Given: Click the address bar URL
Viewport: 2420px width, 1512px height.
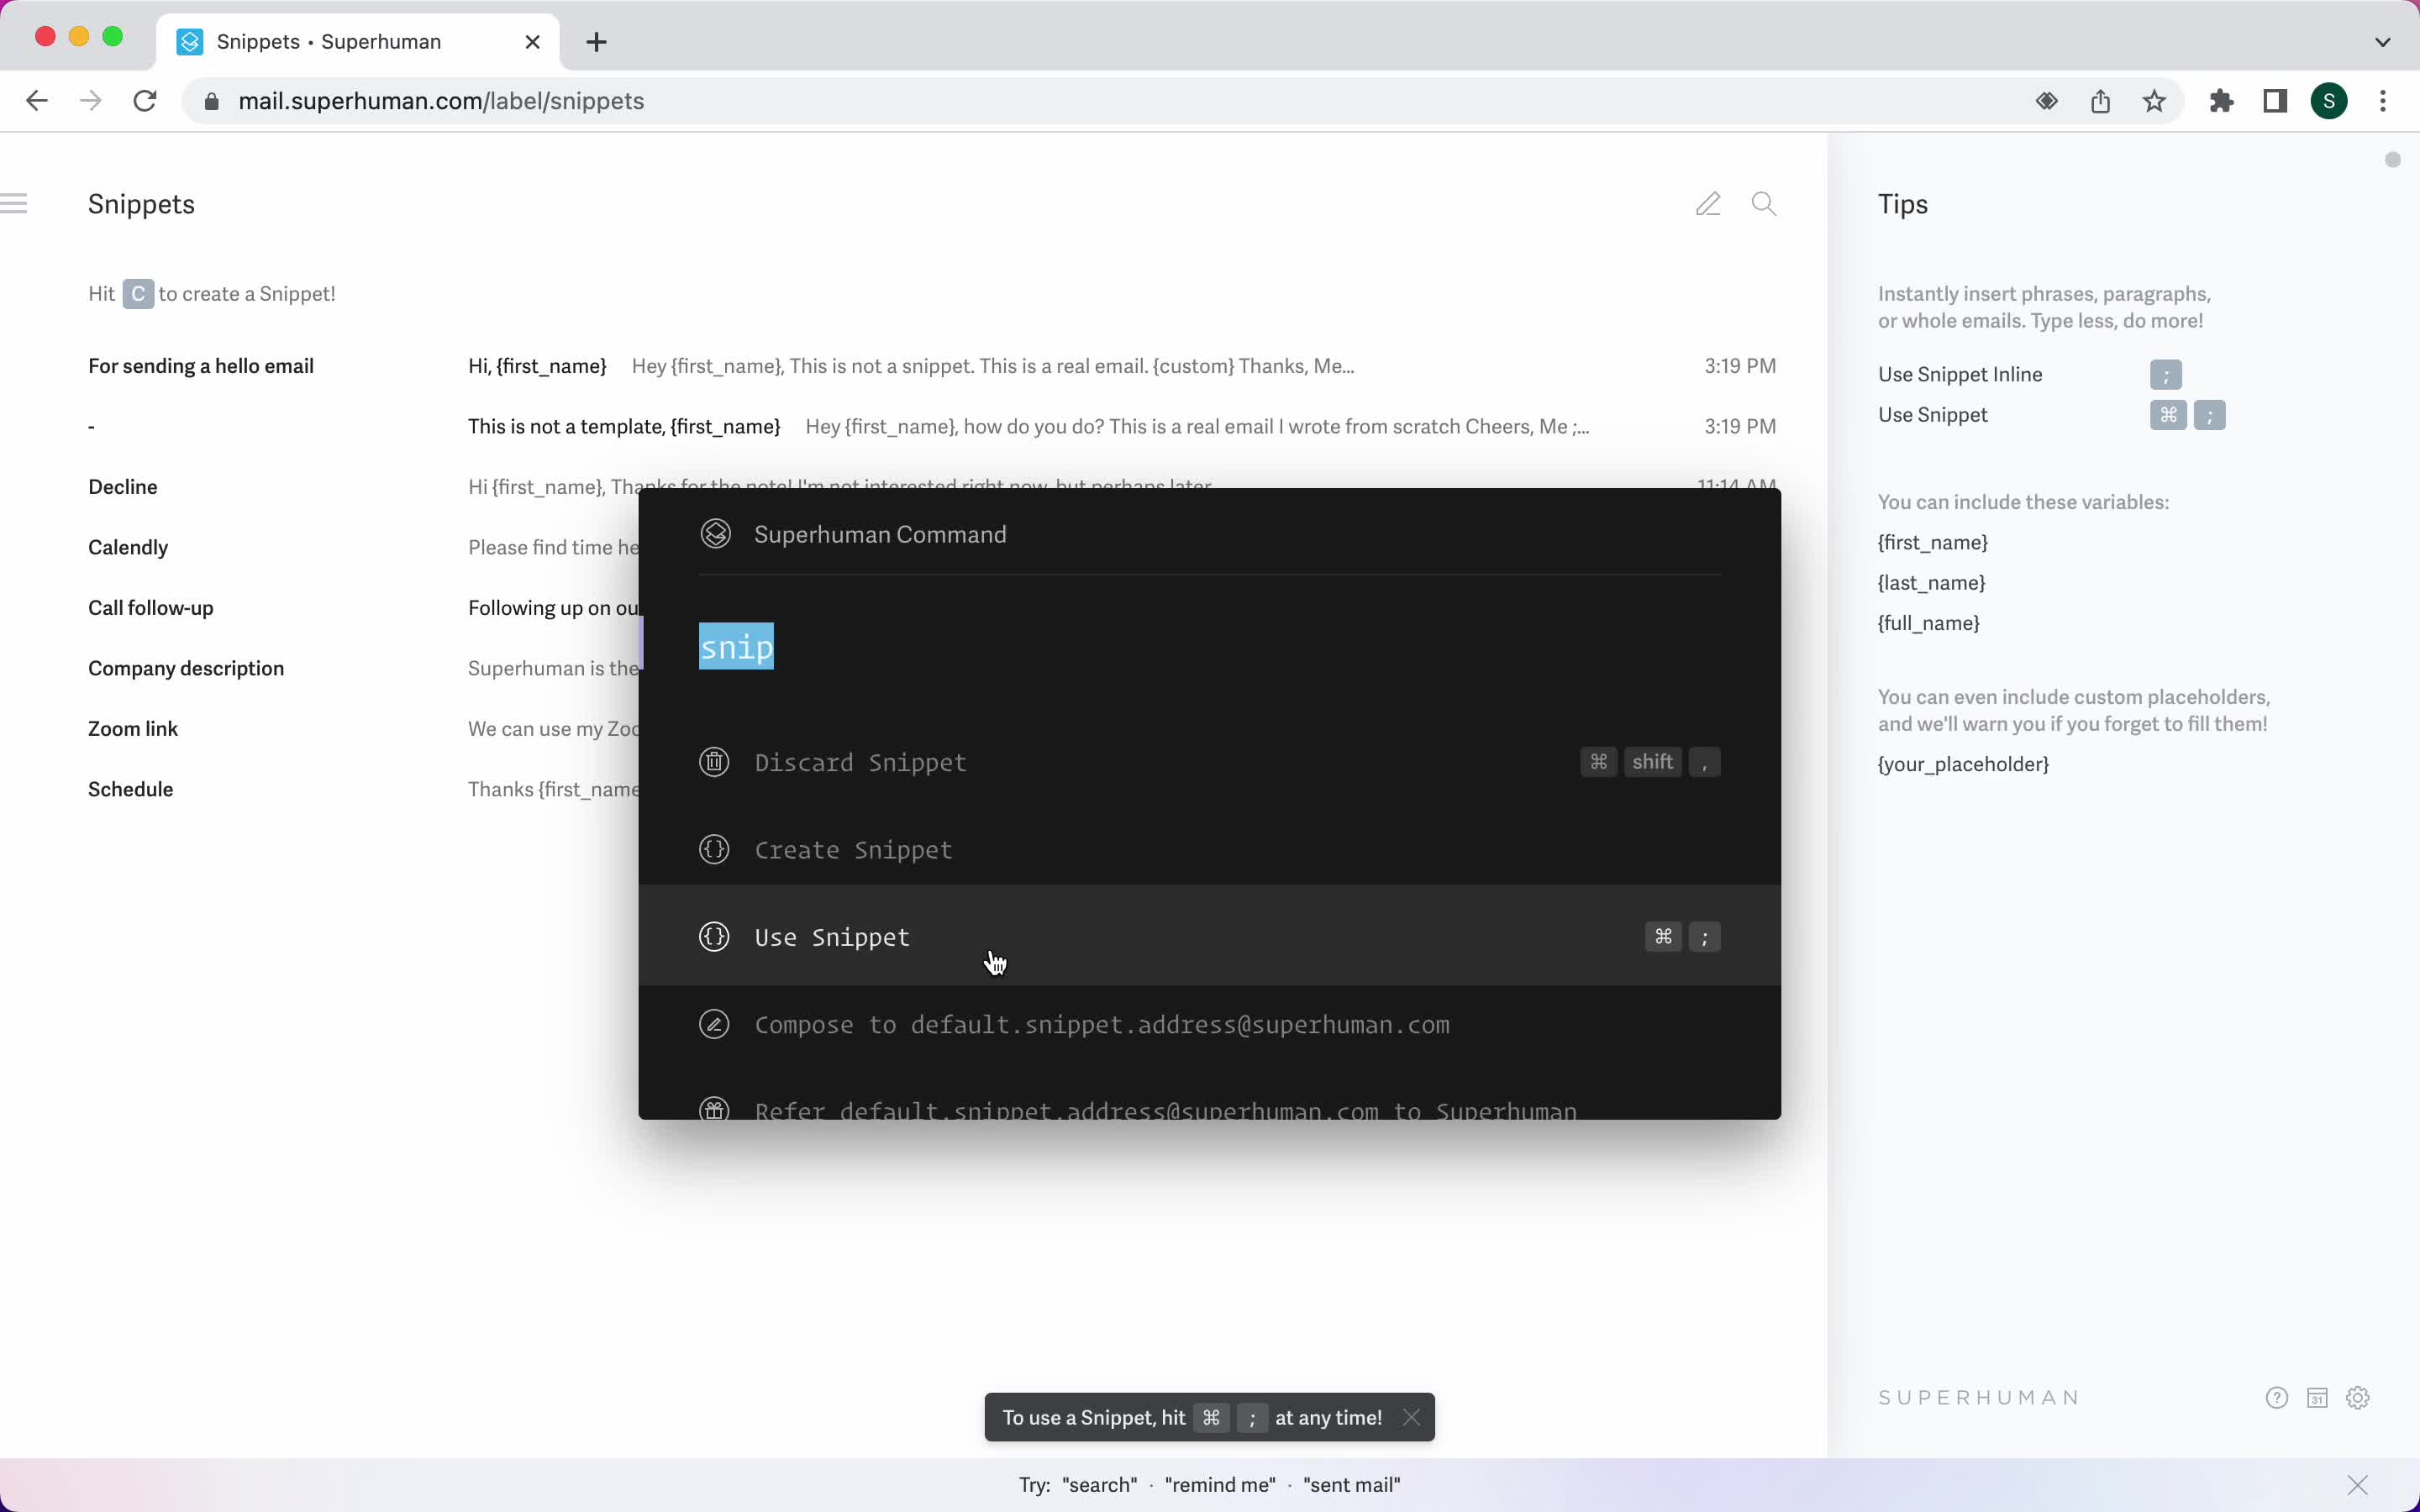Looking at the screenshot, I should (x=441, y=101).
